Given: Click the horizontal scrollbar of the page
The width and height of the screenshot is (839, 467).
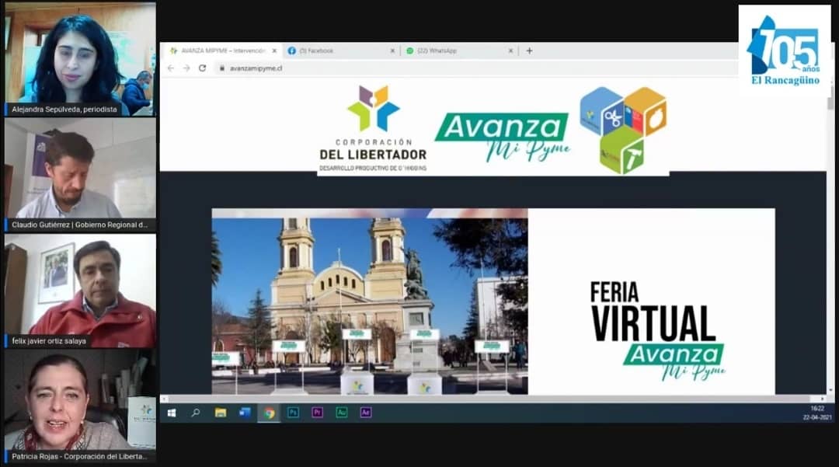Looking at the screenshot, I should click(x=489, y=399).
